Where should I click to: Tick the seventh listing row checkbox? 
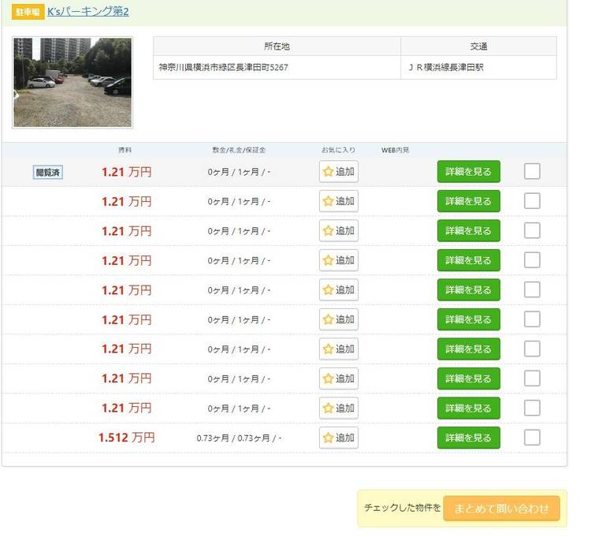532,349
